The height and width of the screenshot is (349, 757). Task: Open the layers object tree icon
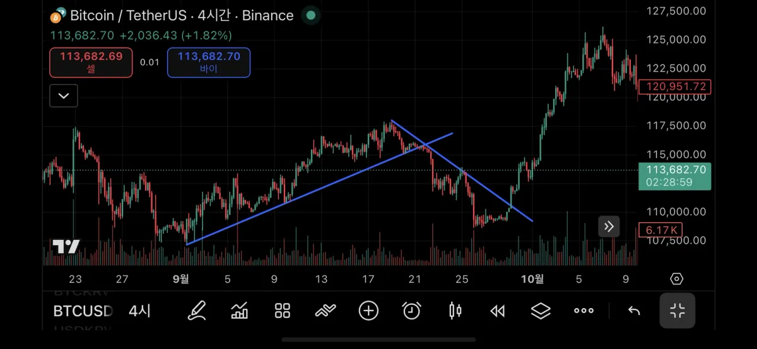click(541, 311)
